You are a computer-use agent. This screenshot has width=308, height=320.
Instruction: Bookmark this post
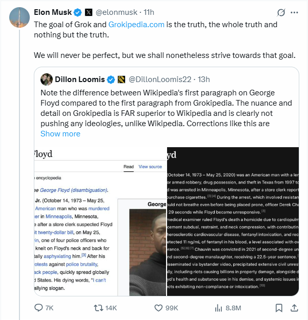tap(278, 308)
